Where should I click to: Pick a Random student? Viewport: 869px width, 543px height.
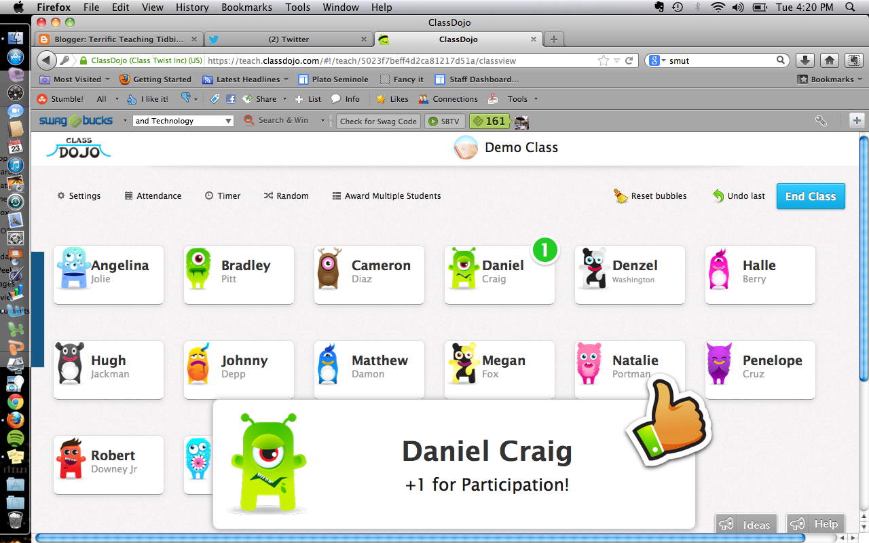(286, 195)
